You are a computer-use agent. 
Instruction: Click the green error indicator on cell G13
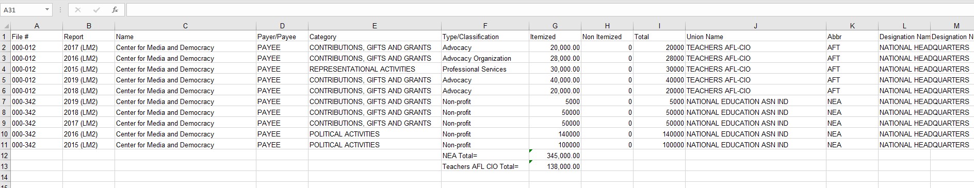click(531, 162)
